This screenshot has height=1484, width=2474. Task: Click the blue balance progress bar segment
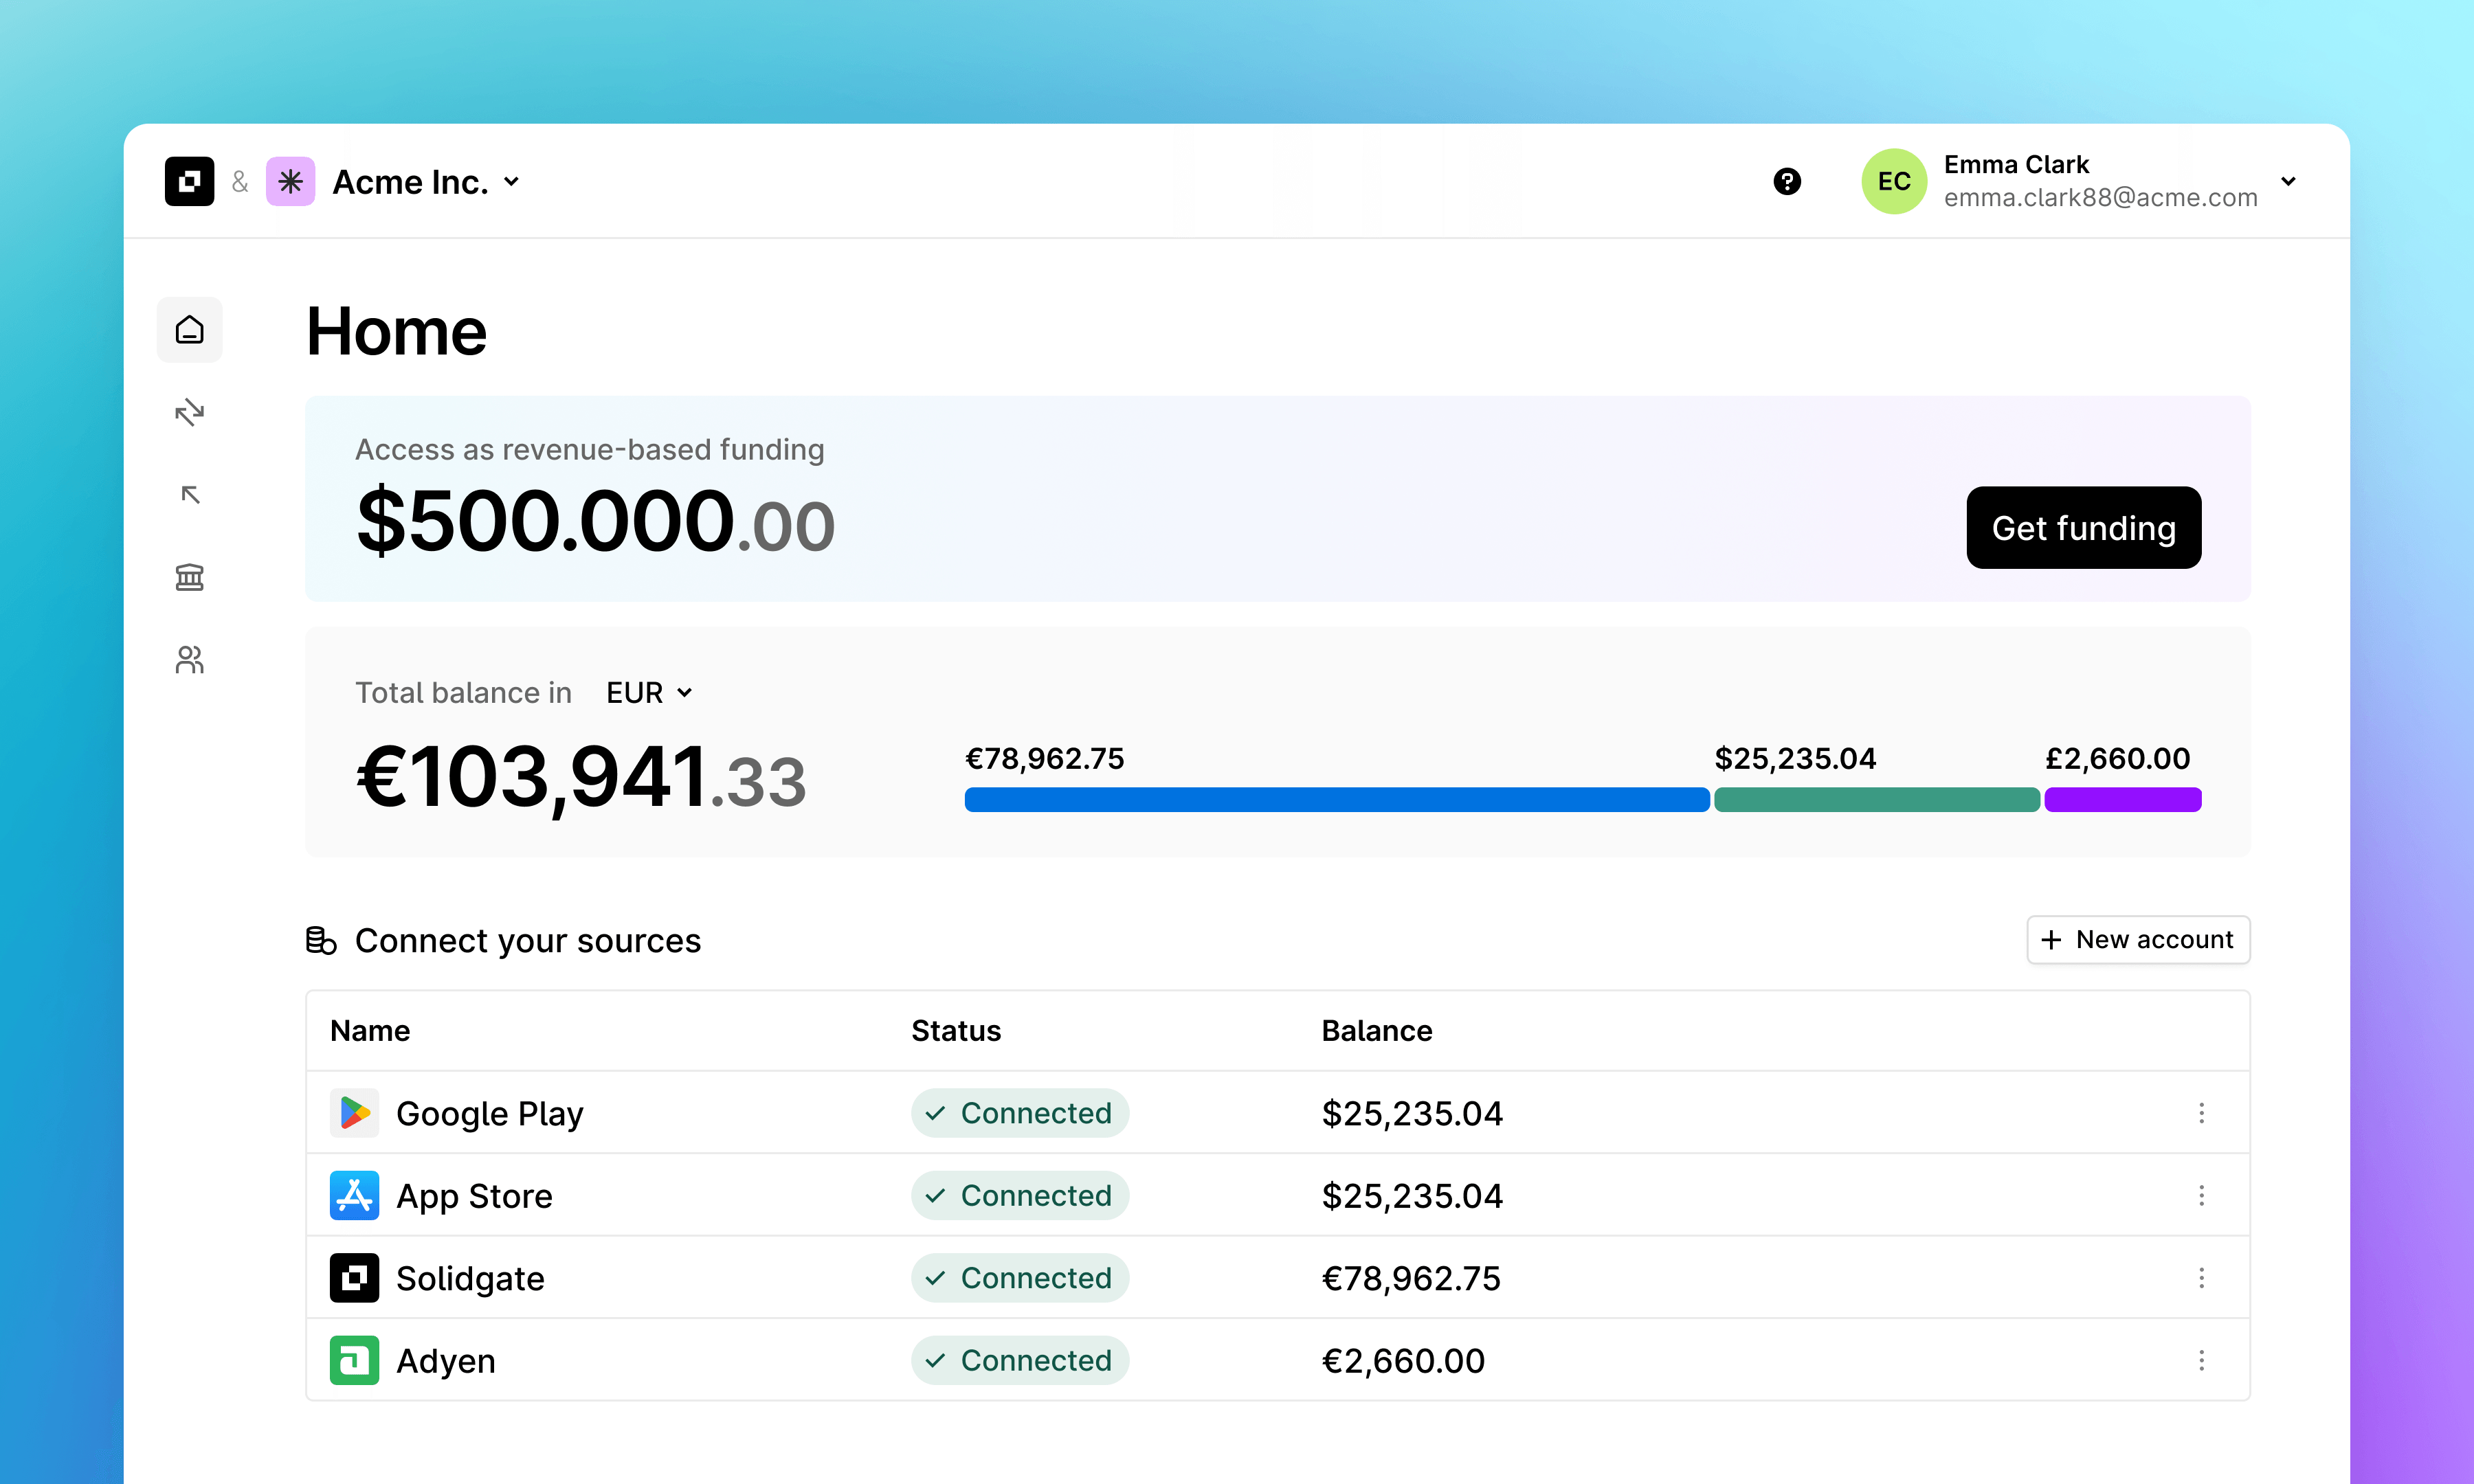(x=1335, y=799)
